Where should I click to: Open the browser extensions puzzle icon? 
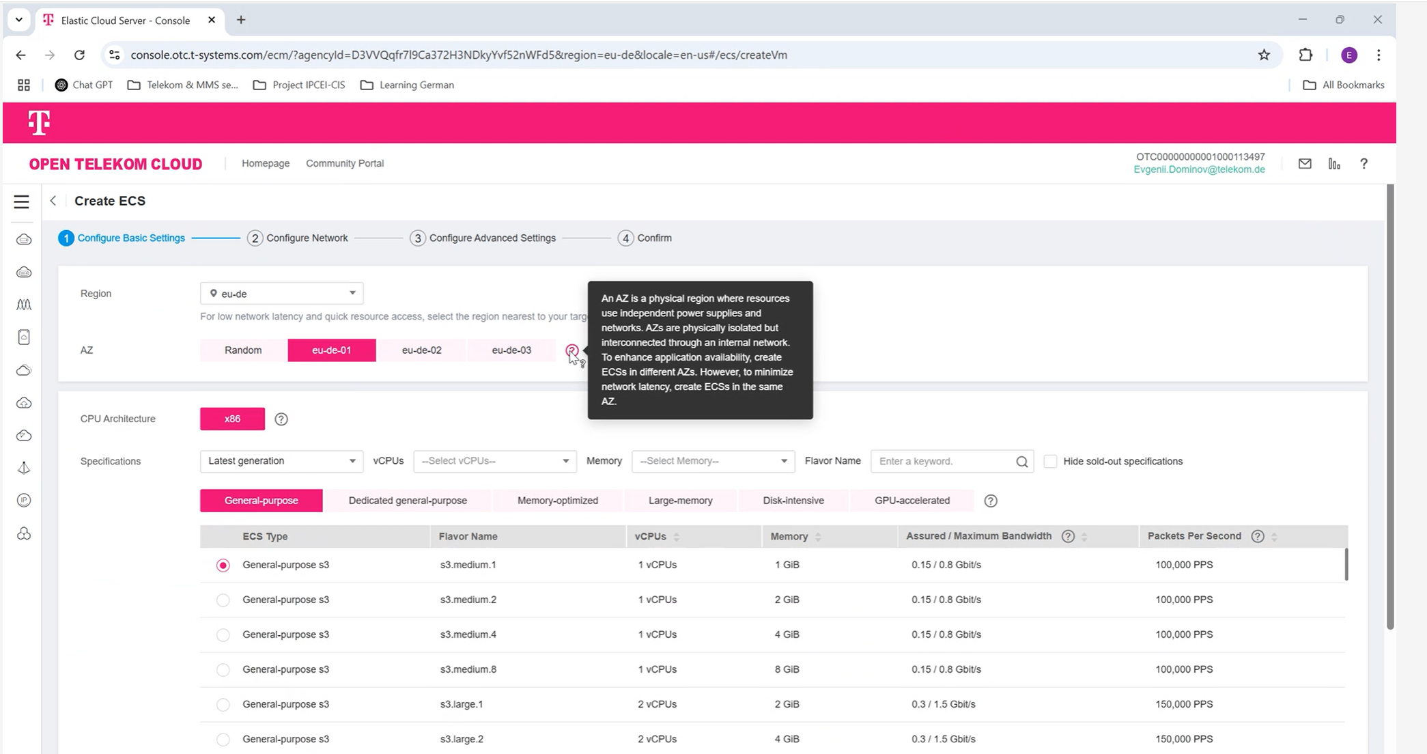(x=1305, y=55)
